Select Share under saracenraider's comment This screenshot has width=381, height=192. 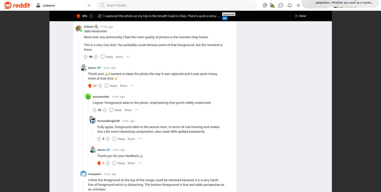(x=128, y=110)
